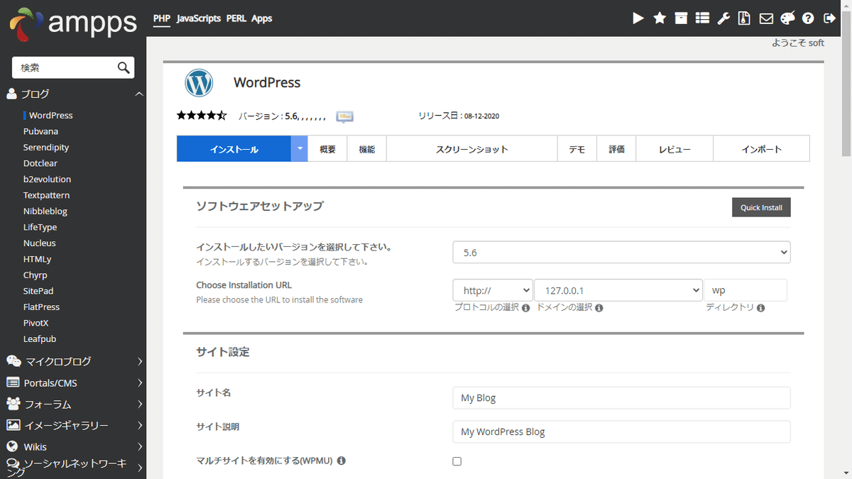The height and width of the screenshot is (479, 852).
Task: Open the スクリーンショット tab
Action: [472, 149]
